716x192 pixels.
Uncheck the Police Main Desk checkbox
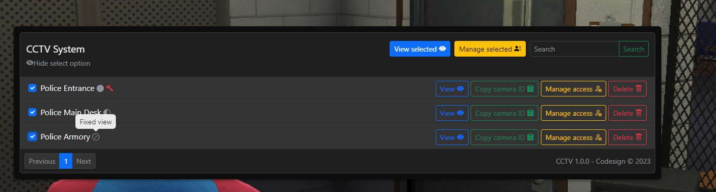pos(32,112)
